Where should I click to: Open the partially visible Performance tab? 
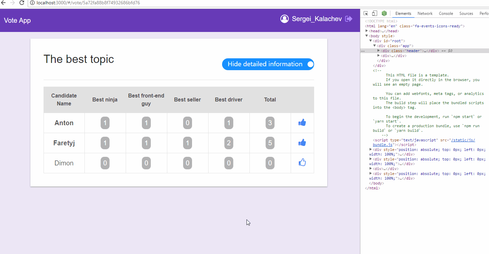484,14
